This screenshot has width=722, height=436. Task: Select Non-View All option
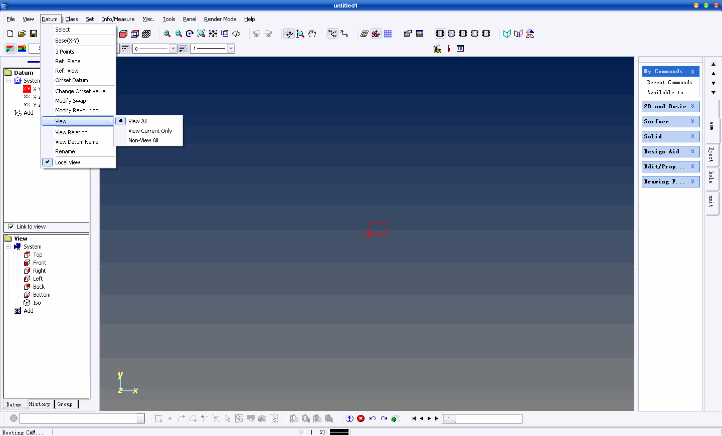pyautogui.click(x=148, y=140)
